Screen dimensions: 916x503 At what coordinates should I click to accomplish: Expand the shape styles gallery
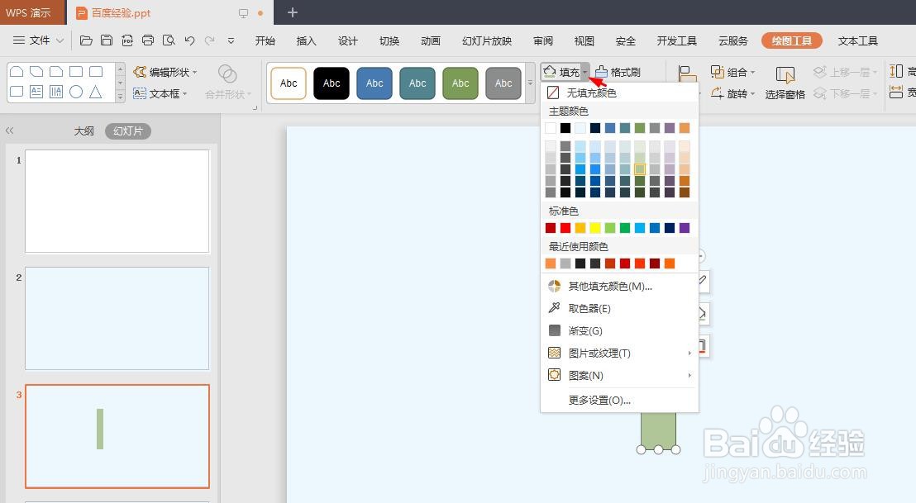point(531,83)
